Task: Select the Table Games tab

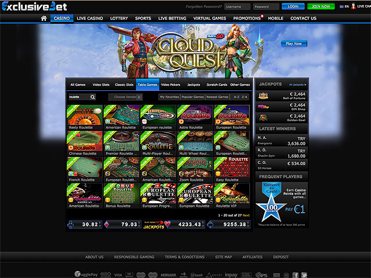Action: [147, 85]
